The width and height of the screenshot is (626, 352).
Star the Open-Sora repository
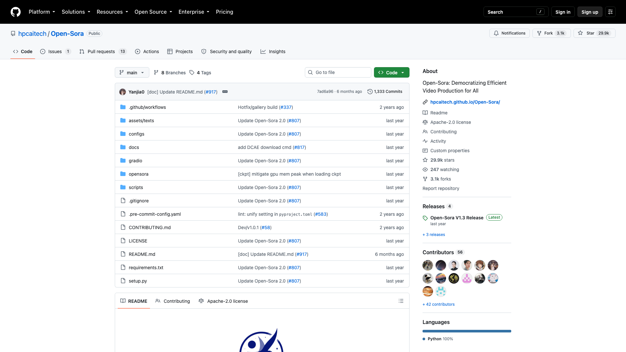point(594,33)
